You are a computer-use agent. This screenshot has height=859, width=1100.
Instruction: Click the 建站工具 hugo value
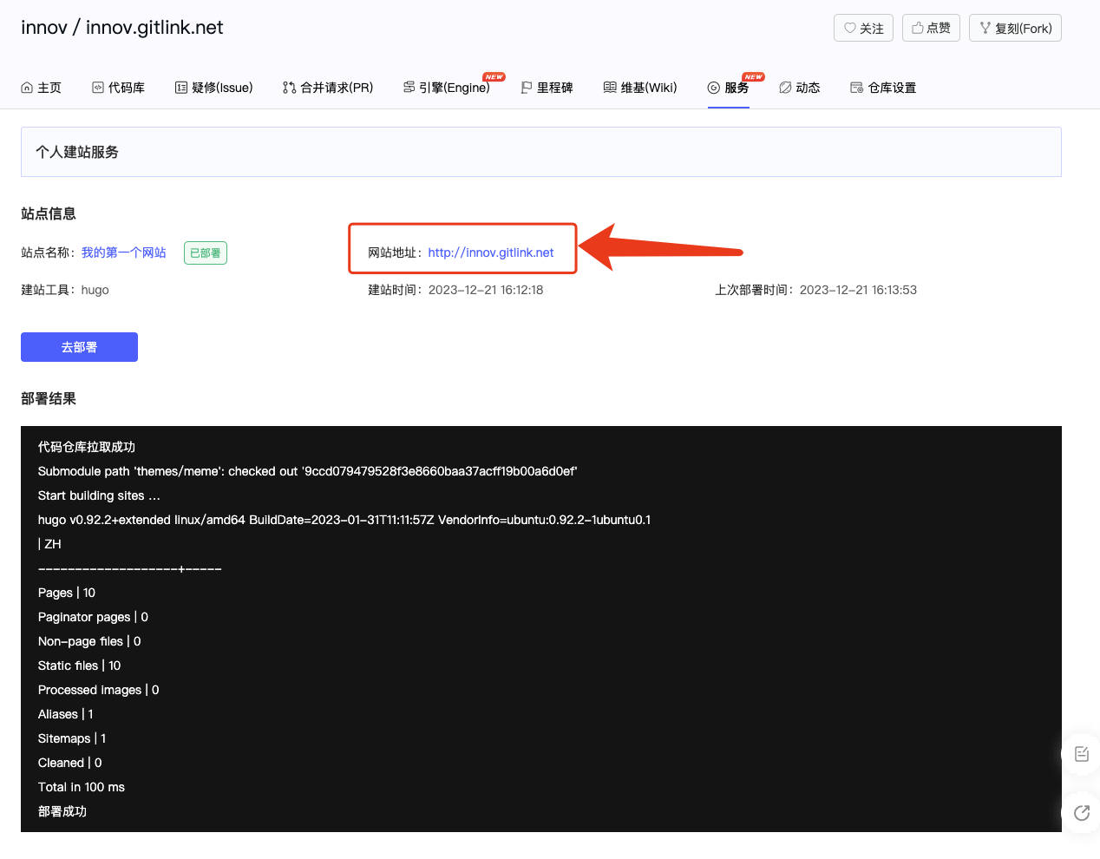pos(95,290)
